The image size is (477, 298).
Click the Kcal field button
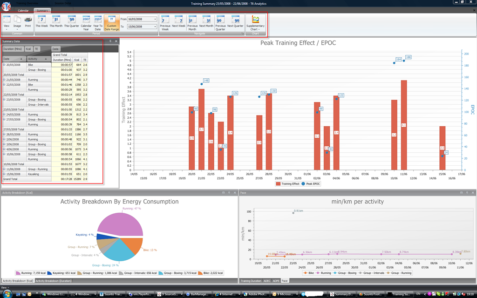[28, 48]
